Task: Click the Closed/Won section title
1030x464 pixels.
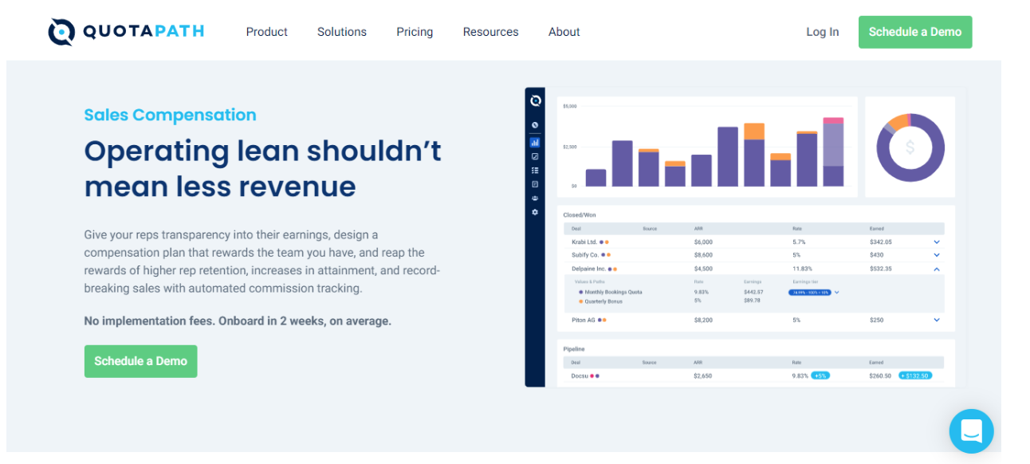Action: click(580, 214)
